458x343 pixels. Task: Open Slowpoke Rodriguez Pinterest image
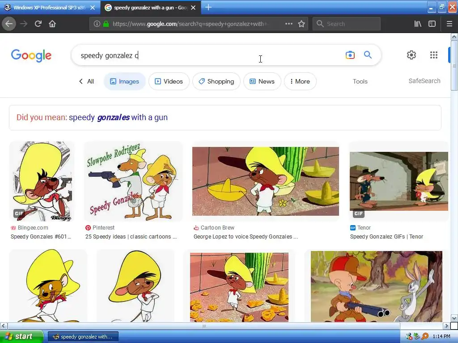[x=133, y=181]
